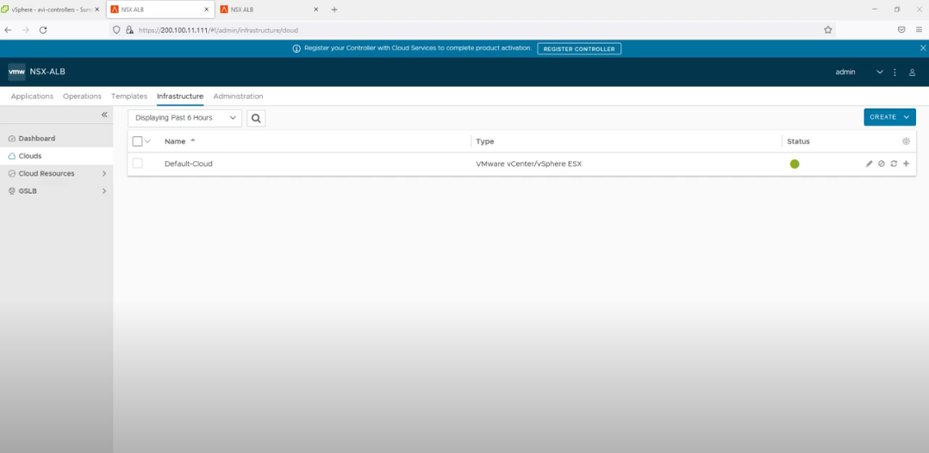929x453 pixels.
Task: Go back in browser history
Action: tap(9, 29)
